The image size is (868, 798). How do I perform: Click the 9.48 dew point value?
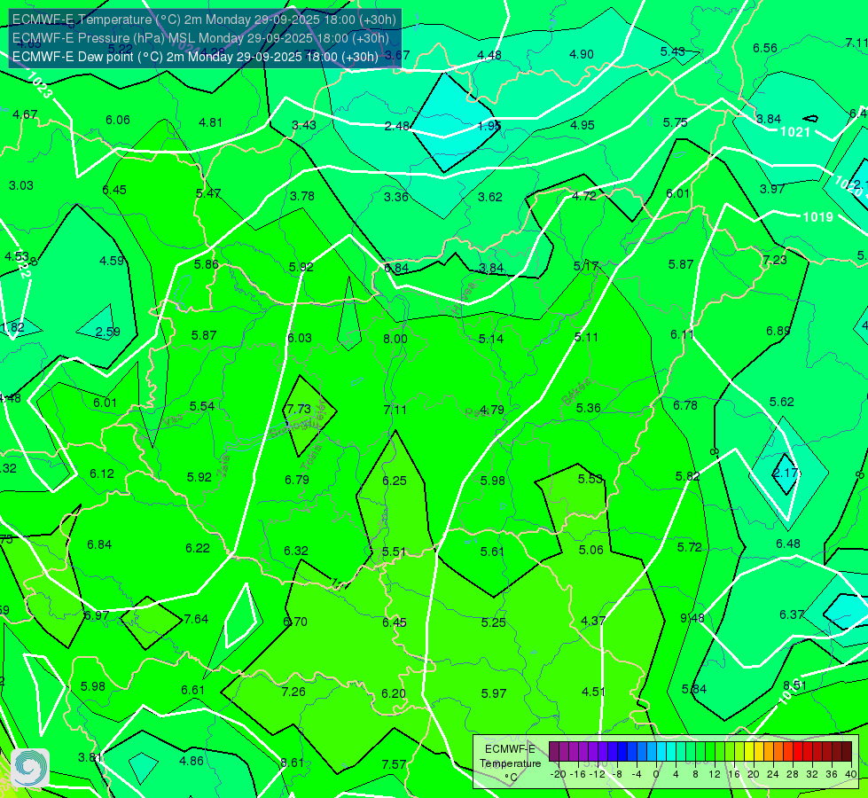(x=692, y=618)
